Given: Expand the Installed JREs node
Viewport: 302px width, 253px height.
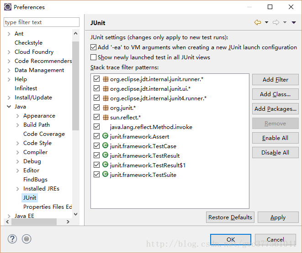Looking at the screenshot, I should click(18, 189).
